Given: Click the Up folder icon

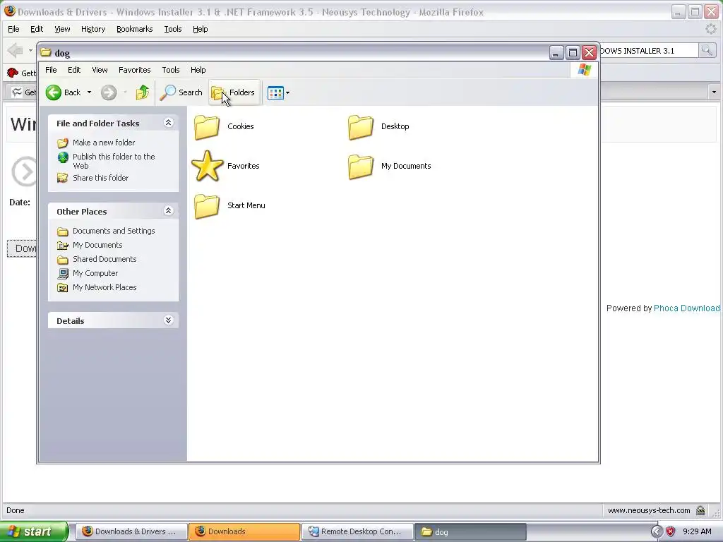Looking at the screenshot, I should tap(143, 92).
